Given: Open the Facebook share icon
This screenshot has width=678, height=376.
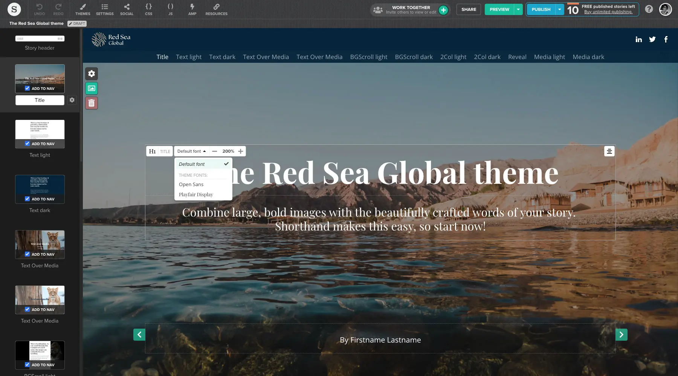Looking at the screenshot, I should pos(666,39).
